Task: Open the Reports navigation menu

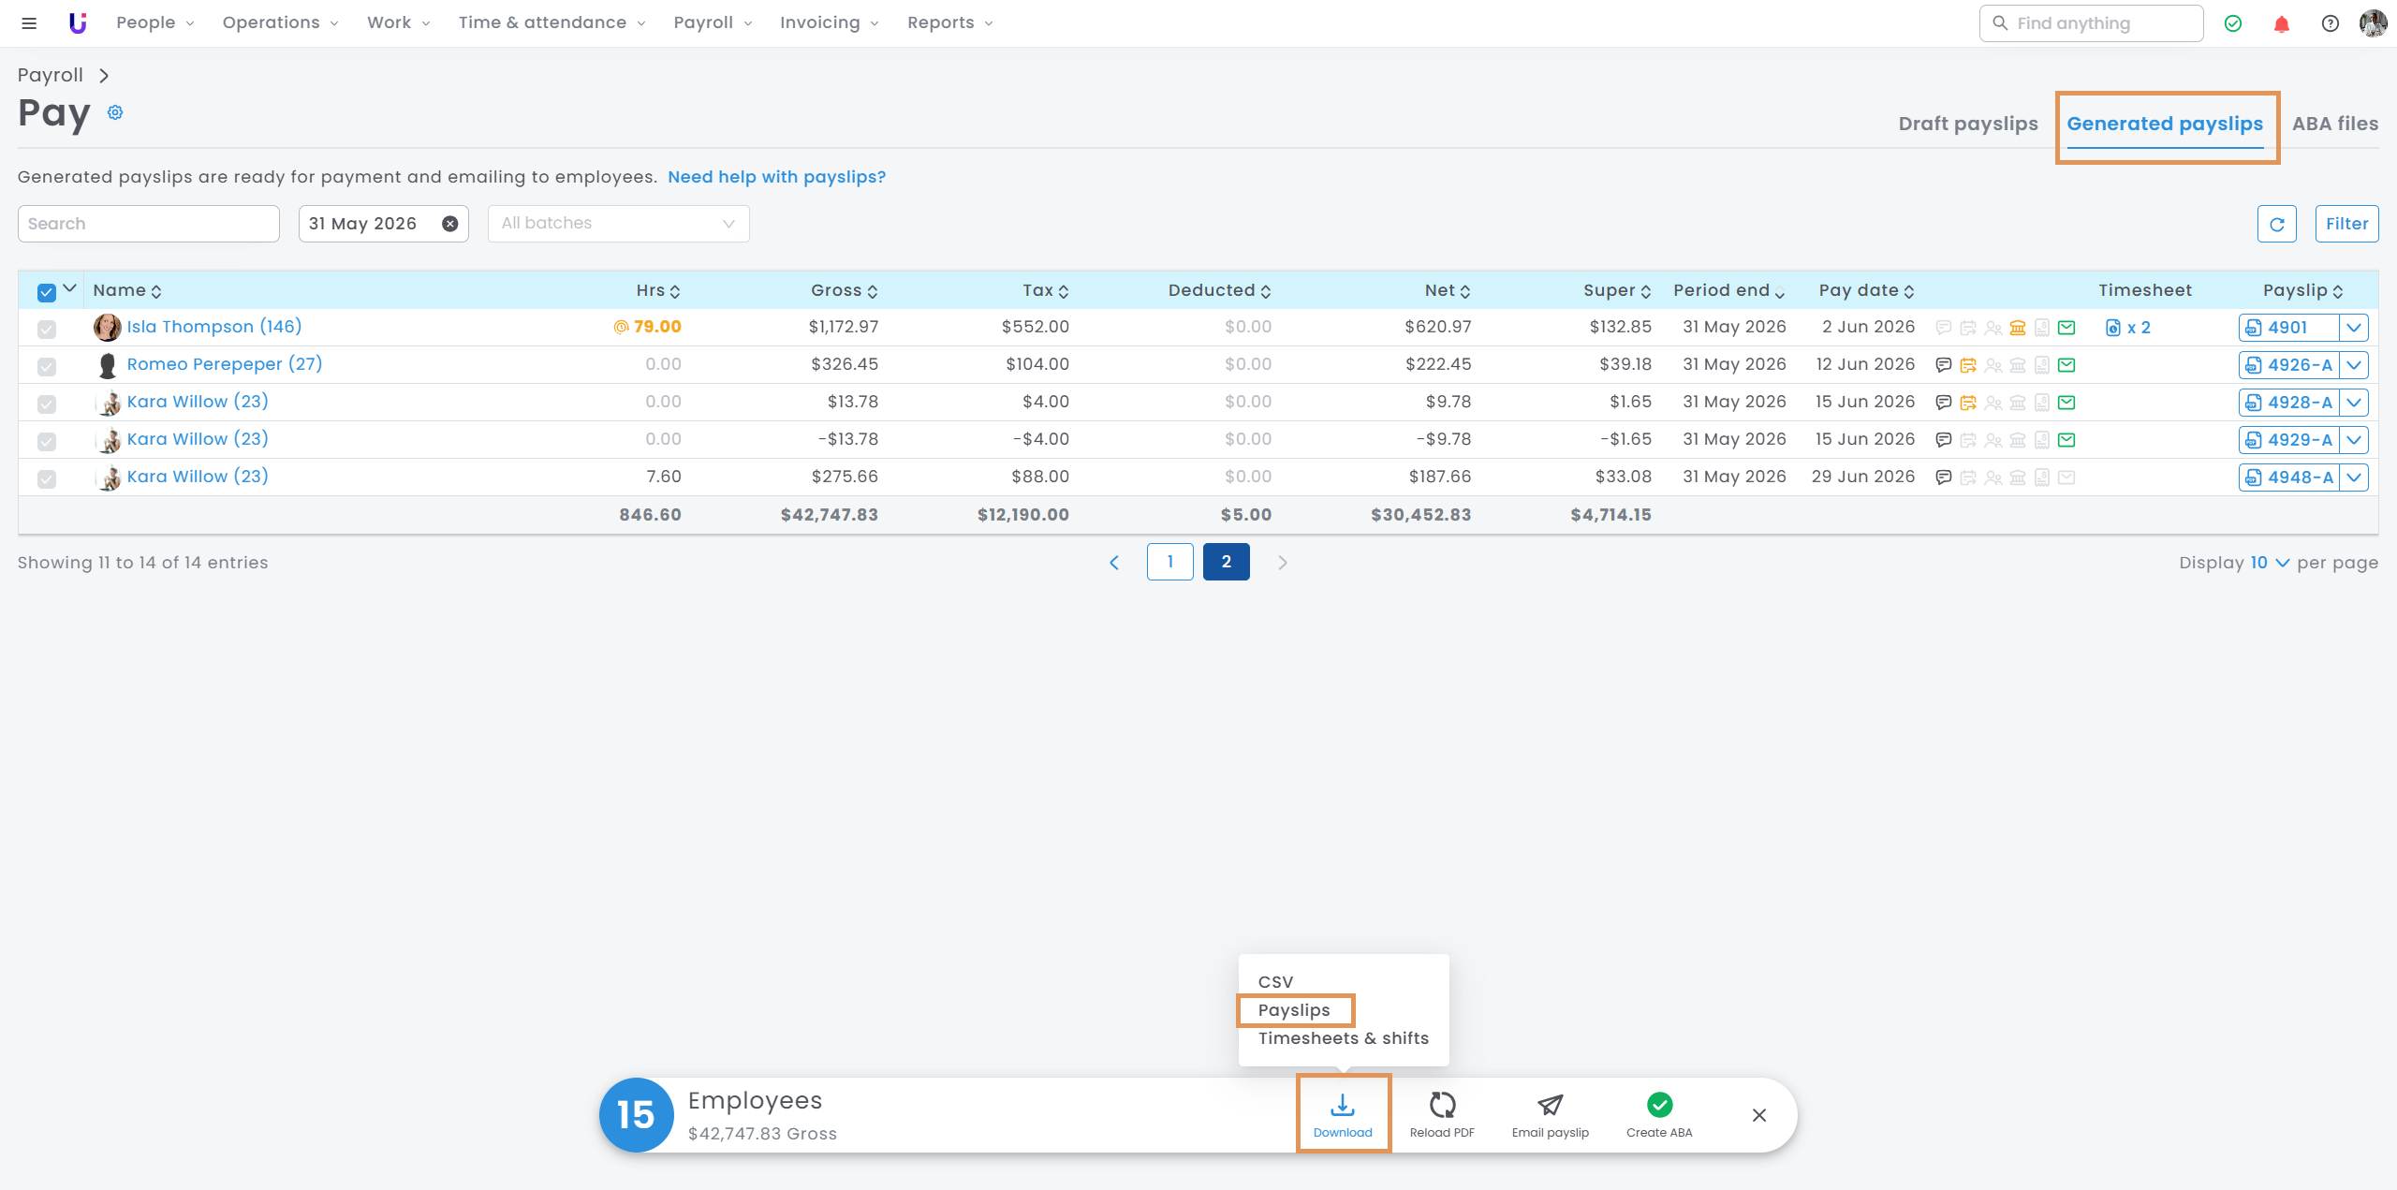Action: click(x=949, y=22)
